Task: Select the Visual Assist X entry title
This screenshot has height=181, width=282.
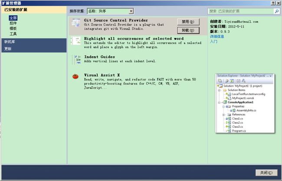Action: 102,75
